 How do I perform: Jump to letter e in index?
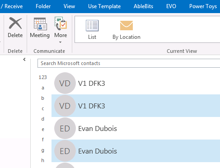tap(43, 129)
